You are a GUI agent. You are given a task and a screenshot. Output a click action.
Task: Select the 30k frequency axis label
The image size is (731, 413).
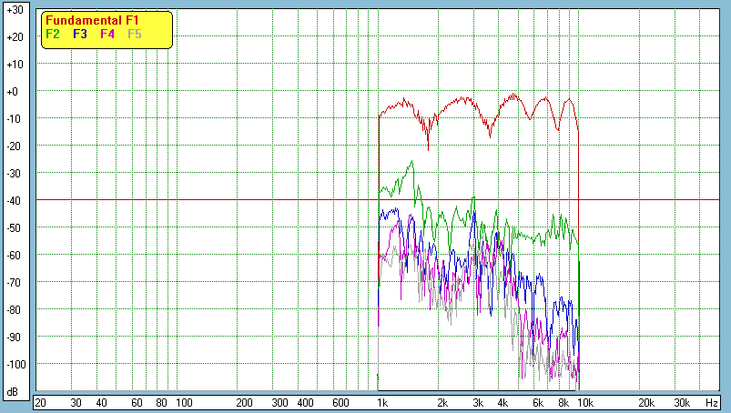point(682,402)
